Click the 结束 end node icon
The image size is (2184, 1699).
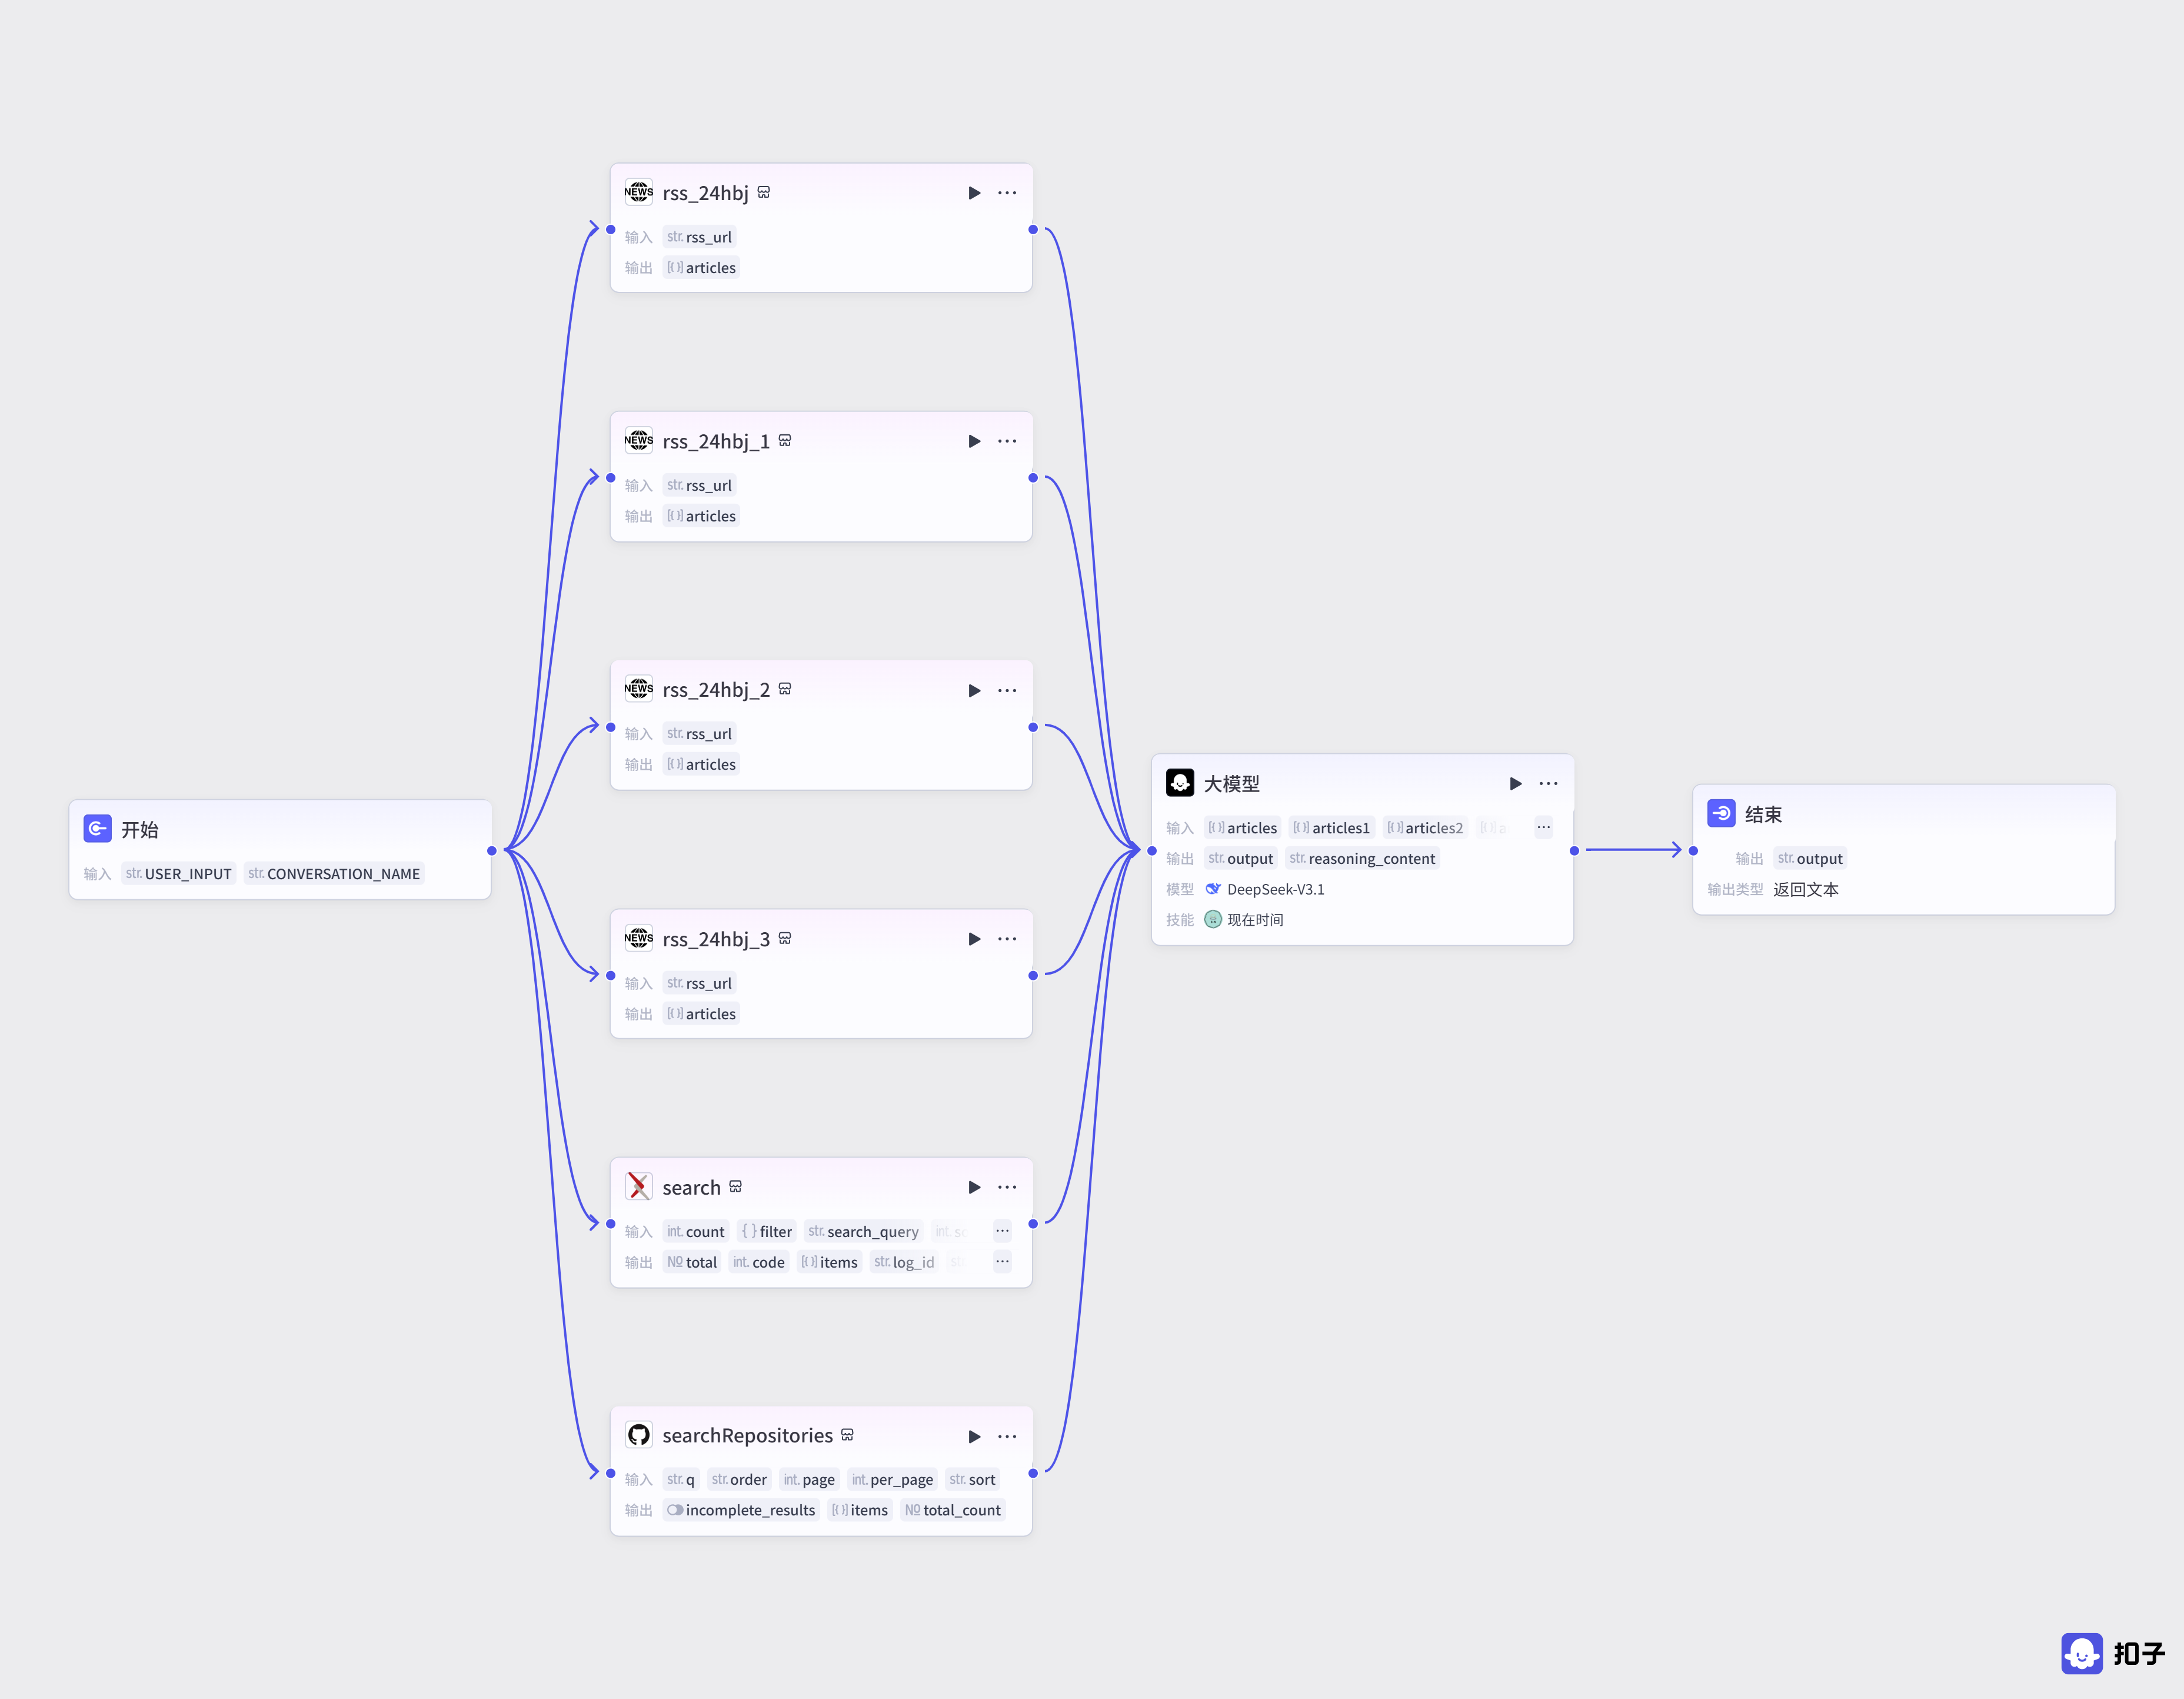(1721, 814)
